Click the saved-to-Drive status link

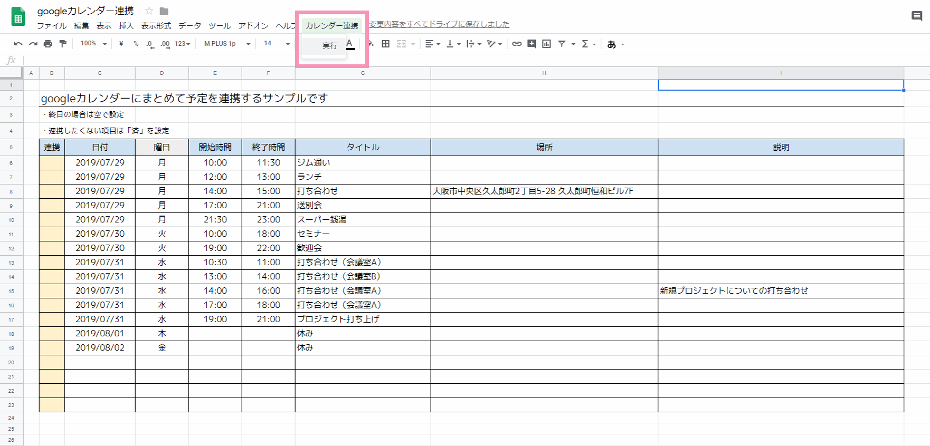pos(439,24)
